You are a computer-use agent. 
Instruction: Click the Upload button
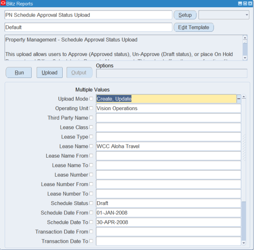coord(50,72)
